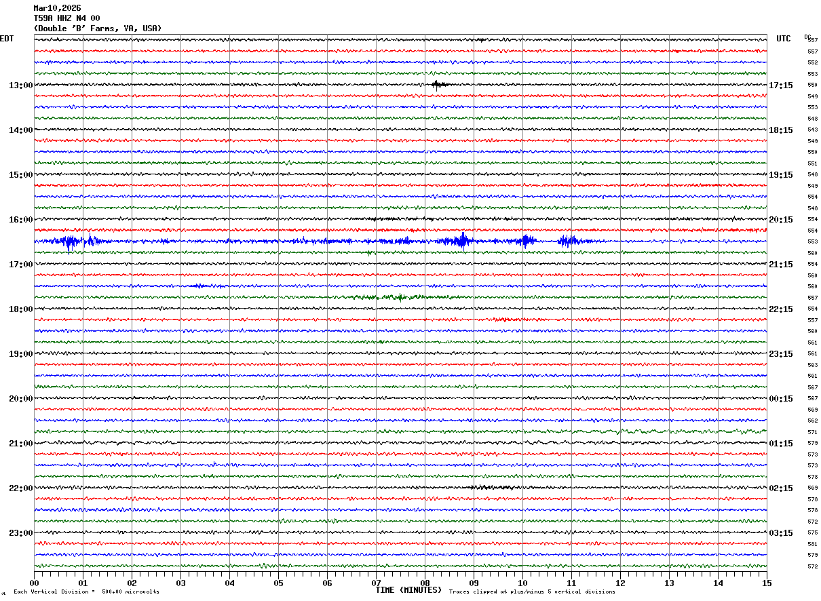Click the EDT timezone label
The image size is (821, 601).
point(7,39)
